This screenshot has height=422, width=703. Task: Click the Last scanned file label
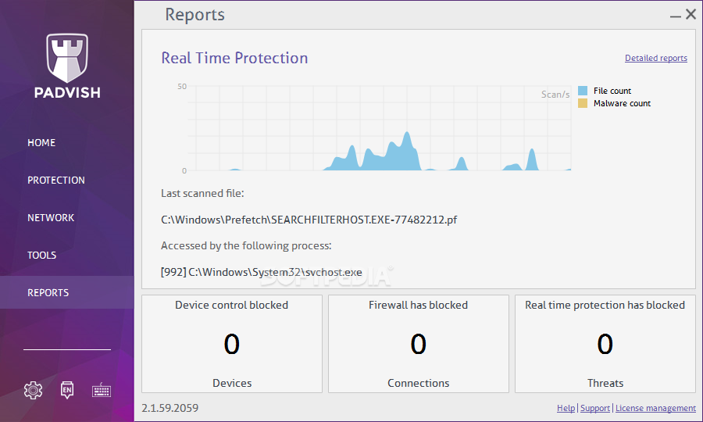[x=202, y=193]
